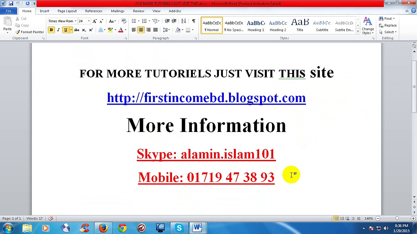Open the firstincomebd.blogspot.com hyperlink

206,98
